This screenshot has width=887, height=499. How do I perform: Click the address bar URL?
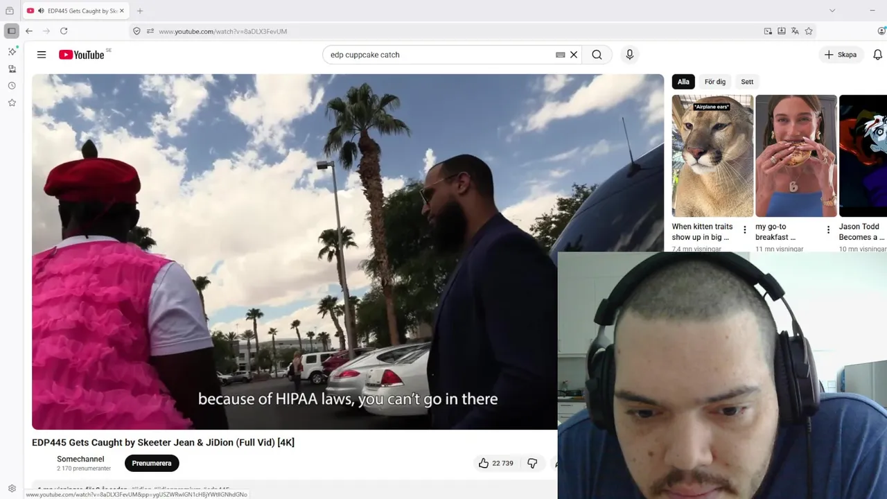click(x=222, y=31)
